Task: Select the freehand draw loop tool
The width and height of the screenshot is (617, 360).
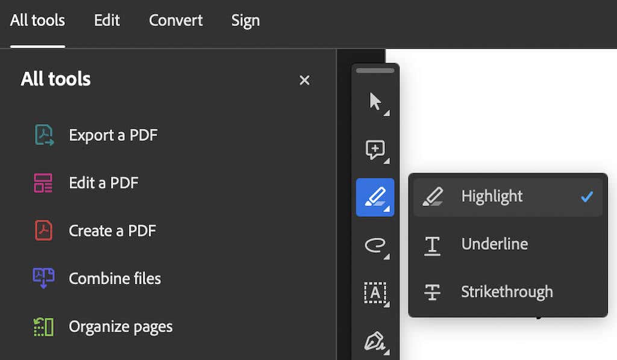Action: point(375,245)
